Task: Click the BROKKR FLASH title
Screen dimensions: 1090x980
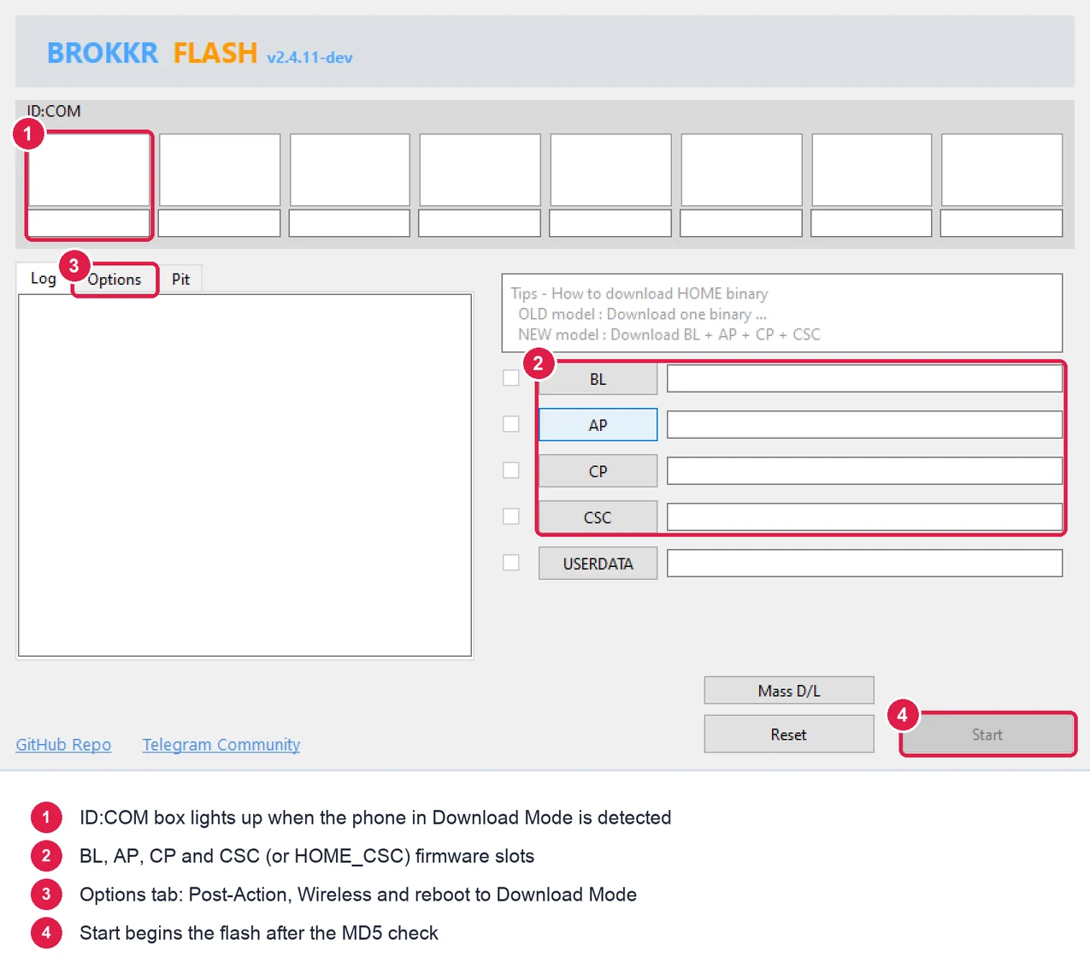Action: tap(152, 53)
